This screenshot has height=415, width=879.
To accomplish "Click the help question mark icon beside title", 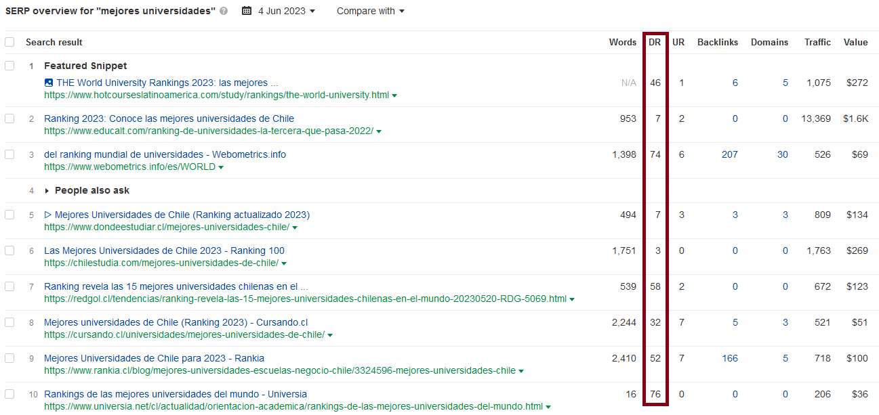I will coord(224,12).
